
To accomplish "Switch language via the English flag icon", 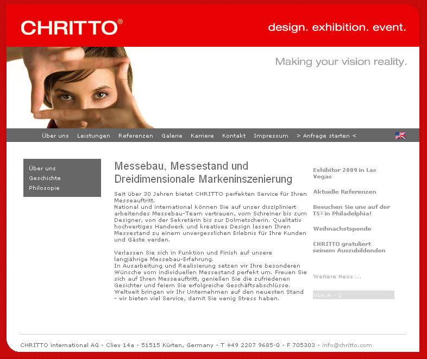I will click(x=400, y=135).
